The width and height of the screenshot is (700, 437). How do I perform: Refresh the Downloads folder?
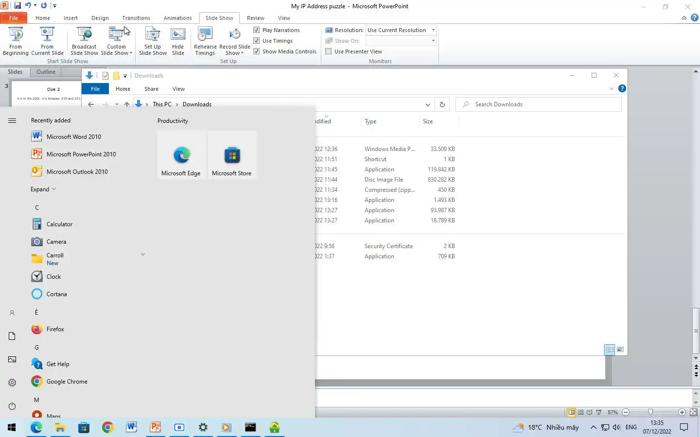tap(442, 104)
